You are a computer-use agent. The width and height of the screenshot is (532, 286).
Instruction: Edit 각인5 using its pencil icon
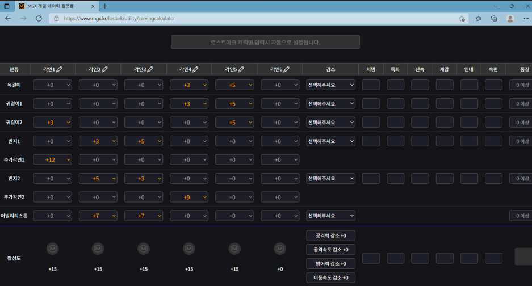[x=241, y=69]
